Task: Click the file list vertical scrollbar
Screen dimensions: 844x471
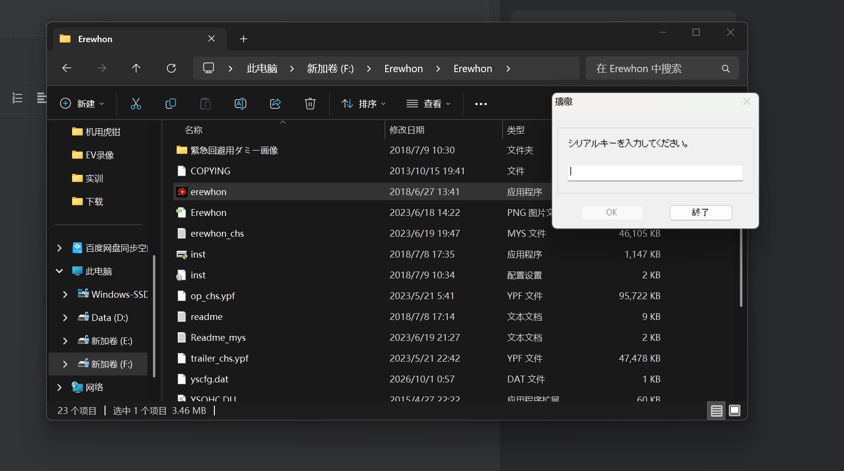Action: click(741, 268)
